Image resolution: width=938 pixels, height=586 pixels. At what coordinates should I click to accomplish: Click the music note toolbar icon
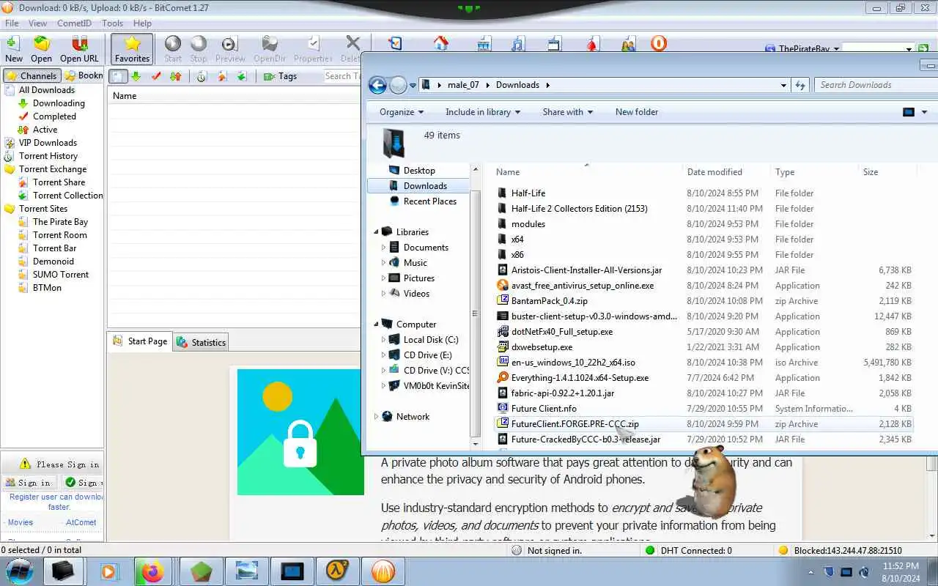point(518,44)
